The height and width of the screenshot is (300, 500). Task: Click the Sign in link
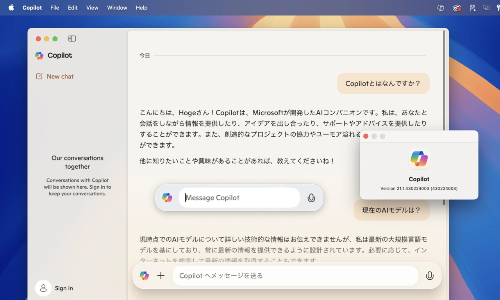[x=64, y=288]
